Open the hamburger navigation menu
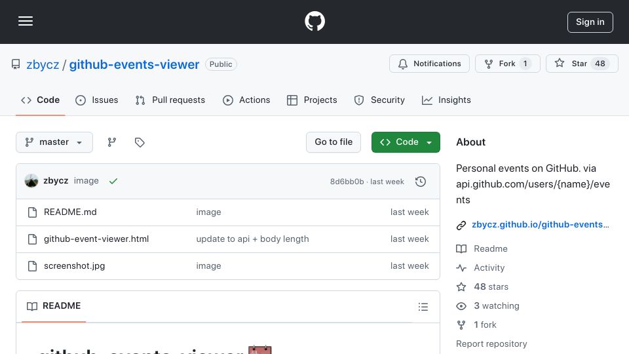The image size is (629, 354). click(26, 21)
